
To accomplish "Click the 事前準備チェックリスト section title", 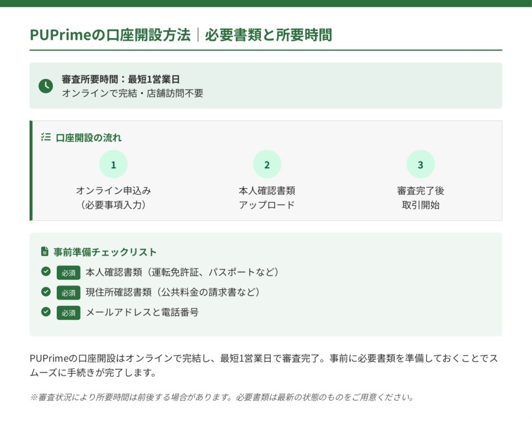I will (105, 252).
